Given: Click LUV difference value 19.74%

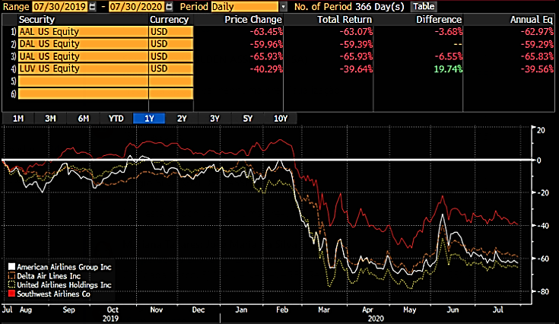Looking at the screenshot, I should (448, 68).
